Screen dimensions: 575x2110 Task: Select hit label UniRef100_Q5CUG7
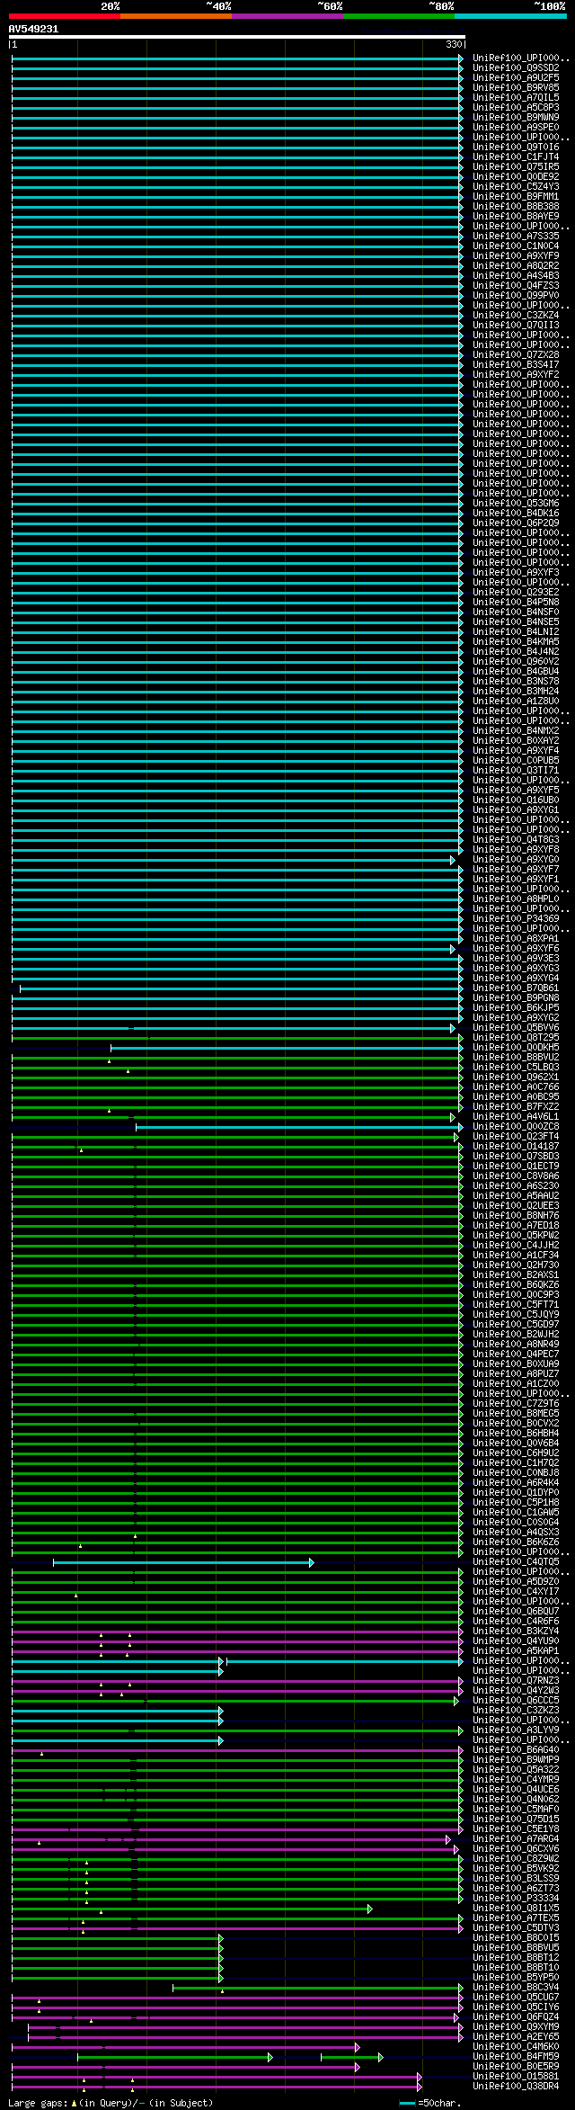(x=516, y=1997)
